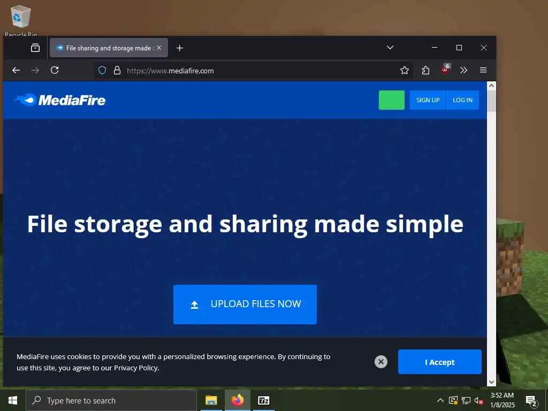The image size is (548, 411).
Task: Click the LOG IN button
Action: click(463, 100)
